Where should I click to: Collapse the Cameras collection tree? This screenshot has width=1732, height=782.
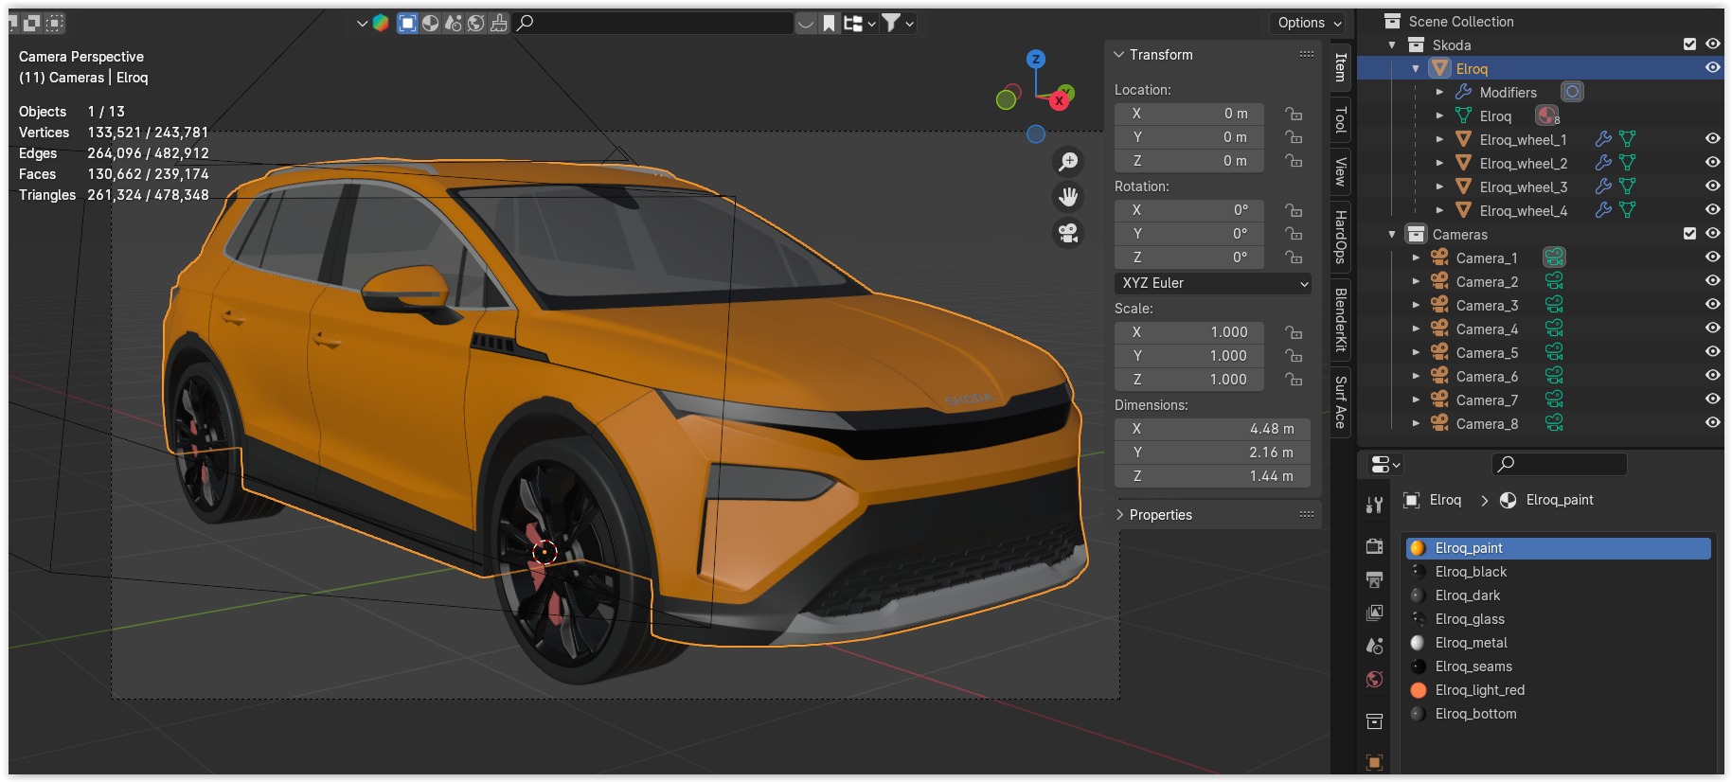1392,235
